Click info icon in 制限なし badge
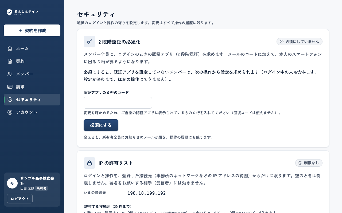The height and width of the screenshot is (213, 342). (x=300, y=163)
